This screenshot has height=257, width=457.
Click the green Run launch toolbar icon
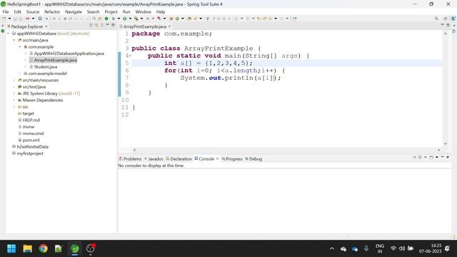(125, 19)
